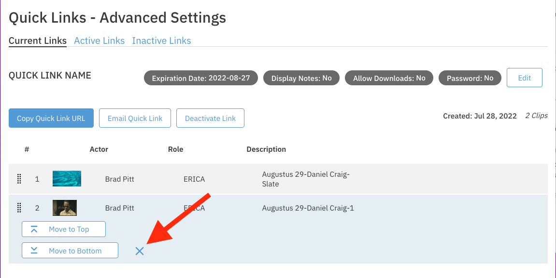Click the Password: No badge
Image resolution: width=556 pixels, height=278 pixels.
pos(470,78)
